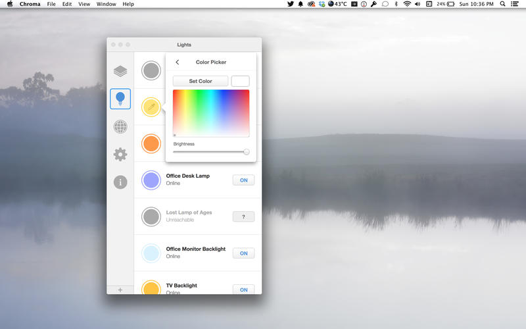
Task: Click the orange light color circle
Action: (151, 143)
